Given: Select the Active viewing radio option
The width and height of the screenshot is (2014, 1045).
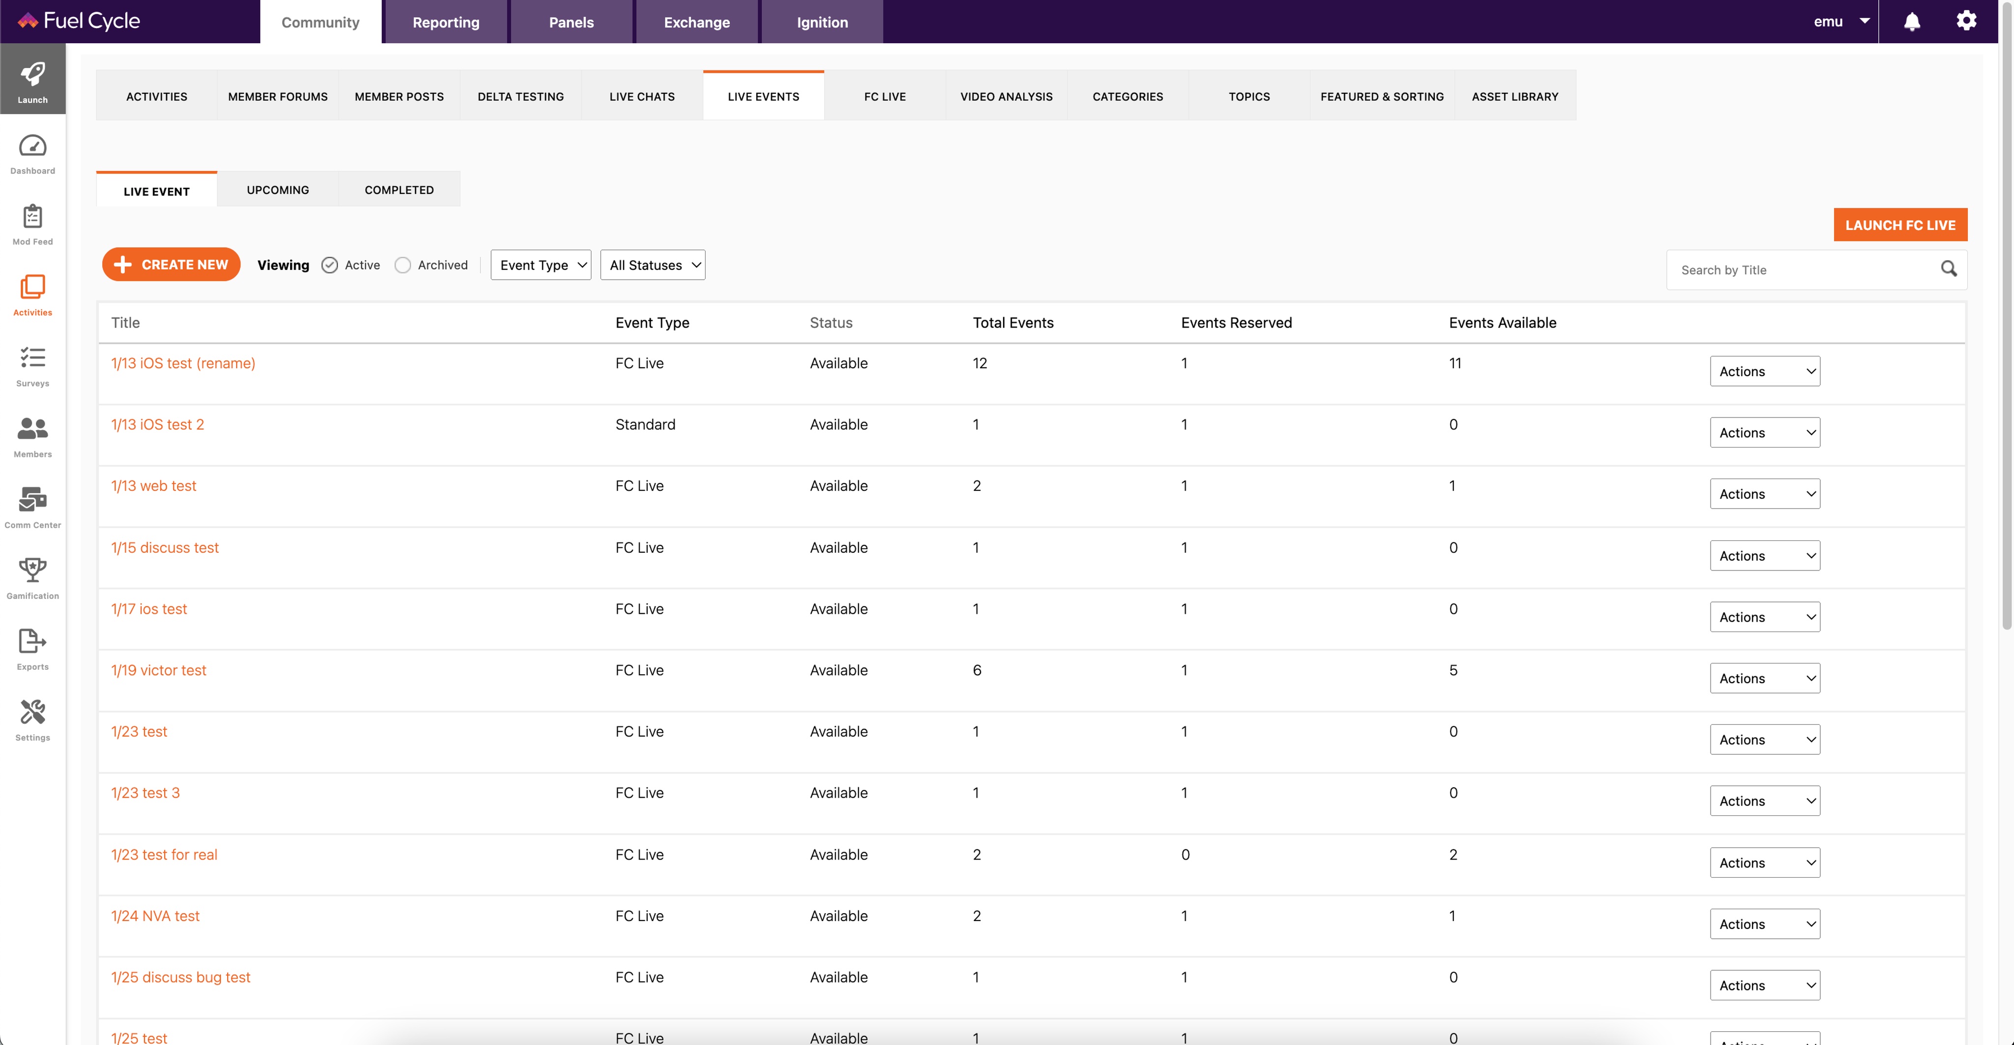Looking at the screenshot, I should [330, 265].
